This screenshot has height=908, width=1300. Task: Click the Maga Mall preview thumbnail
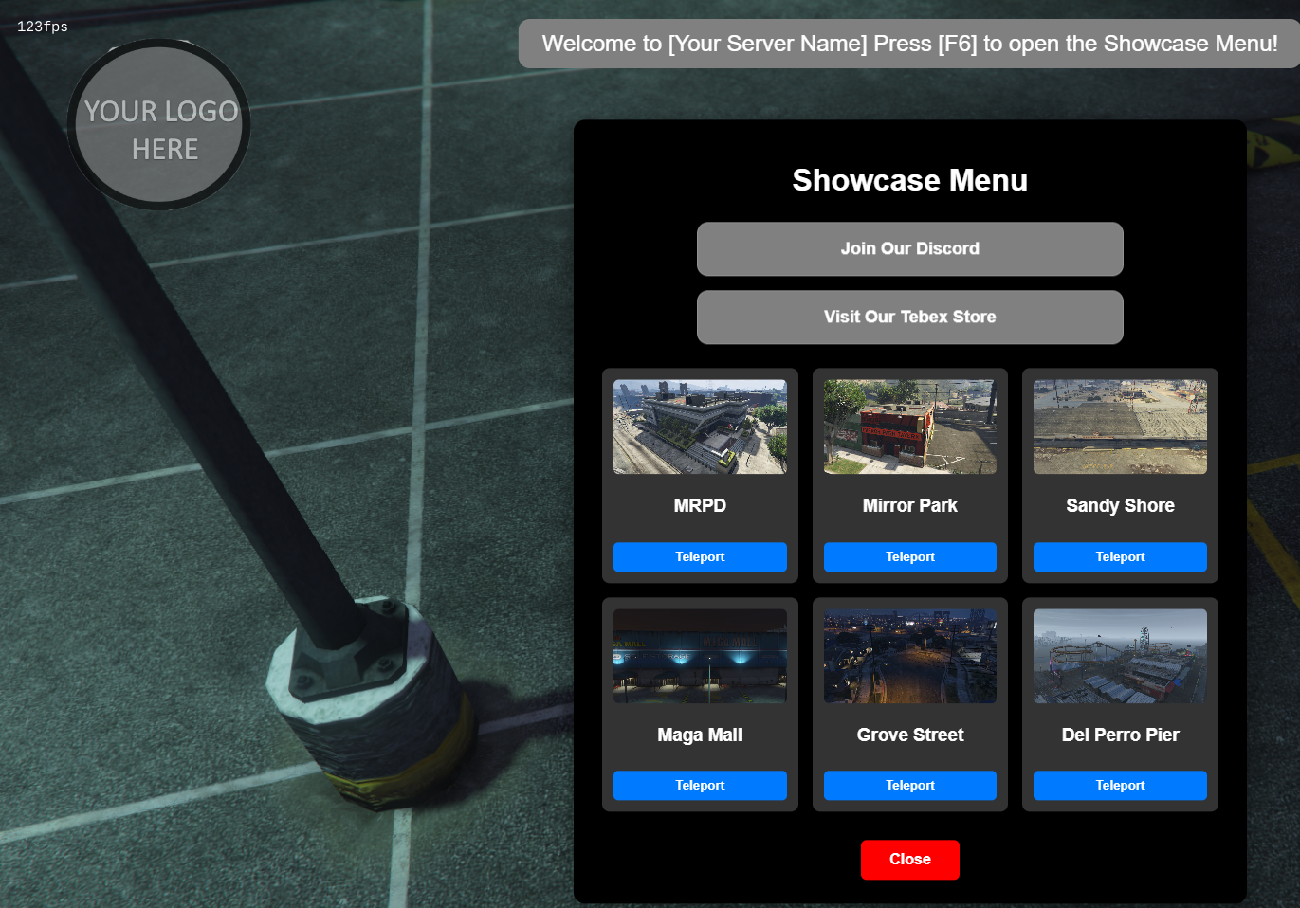(x=700, y=655)
